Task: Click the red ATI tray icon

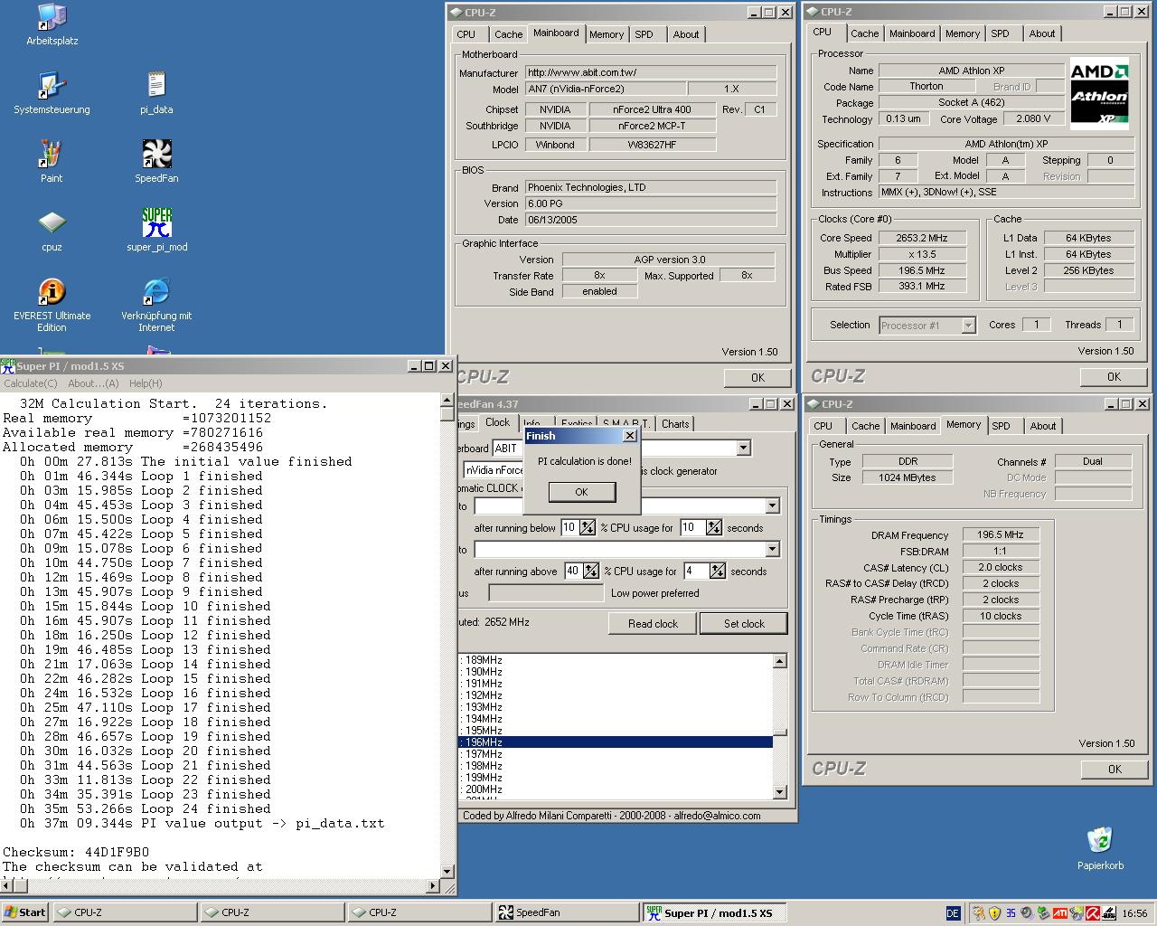Action: (1060, 913)
